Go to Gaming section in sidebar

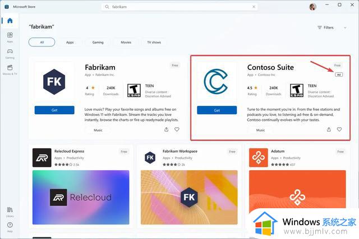click(10, 54)
